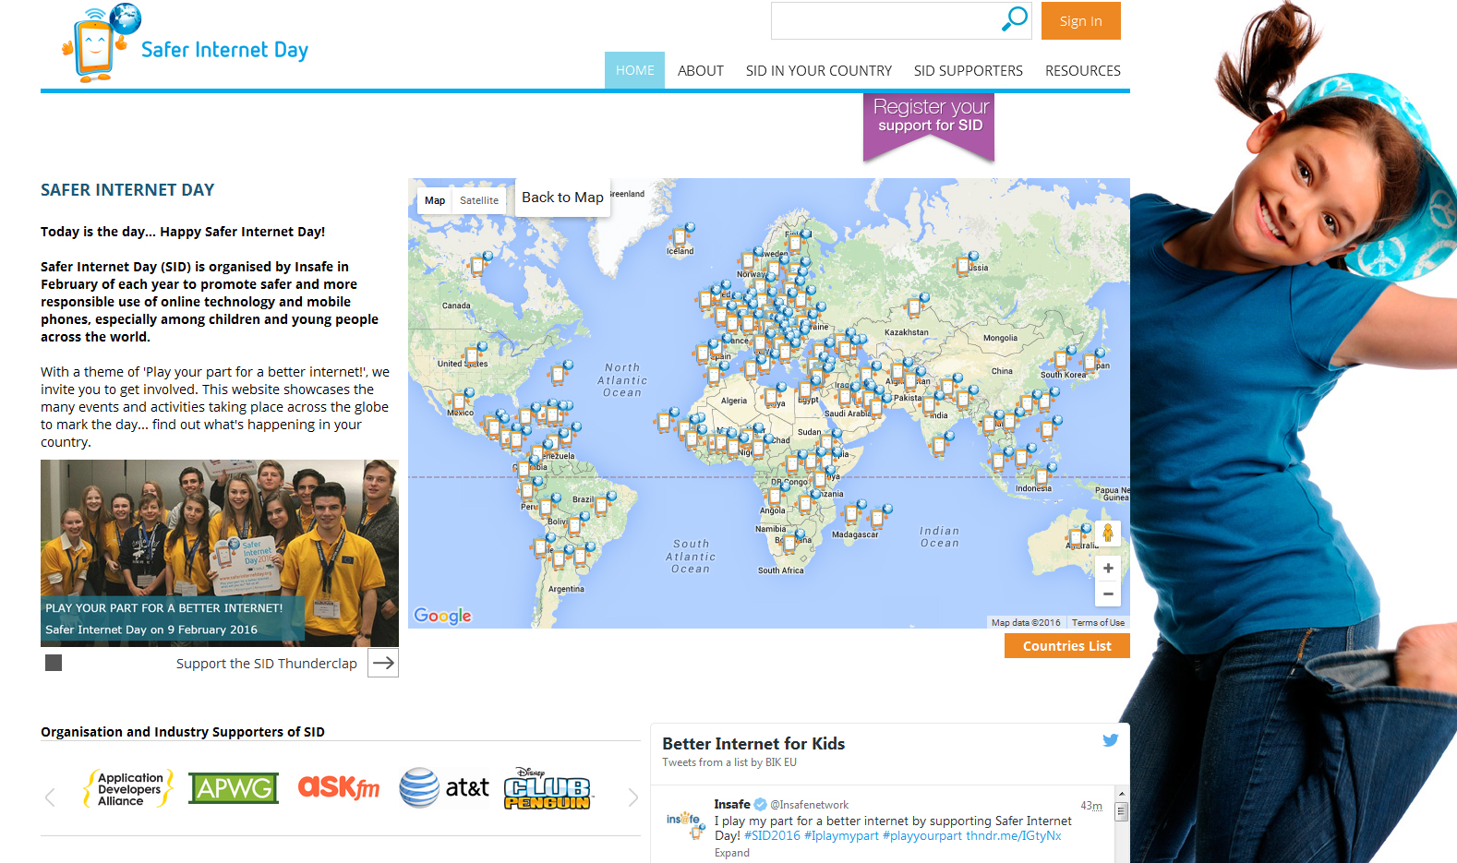Go to the RESOURCES menu item
Screen dimensions: 1457x863
[1082, 71]
